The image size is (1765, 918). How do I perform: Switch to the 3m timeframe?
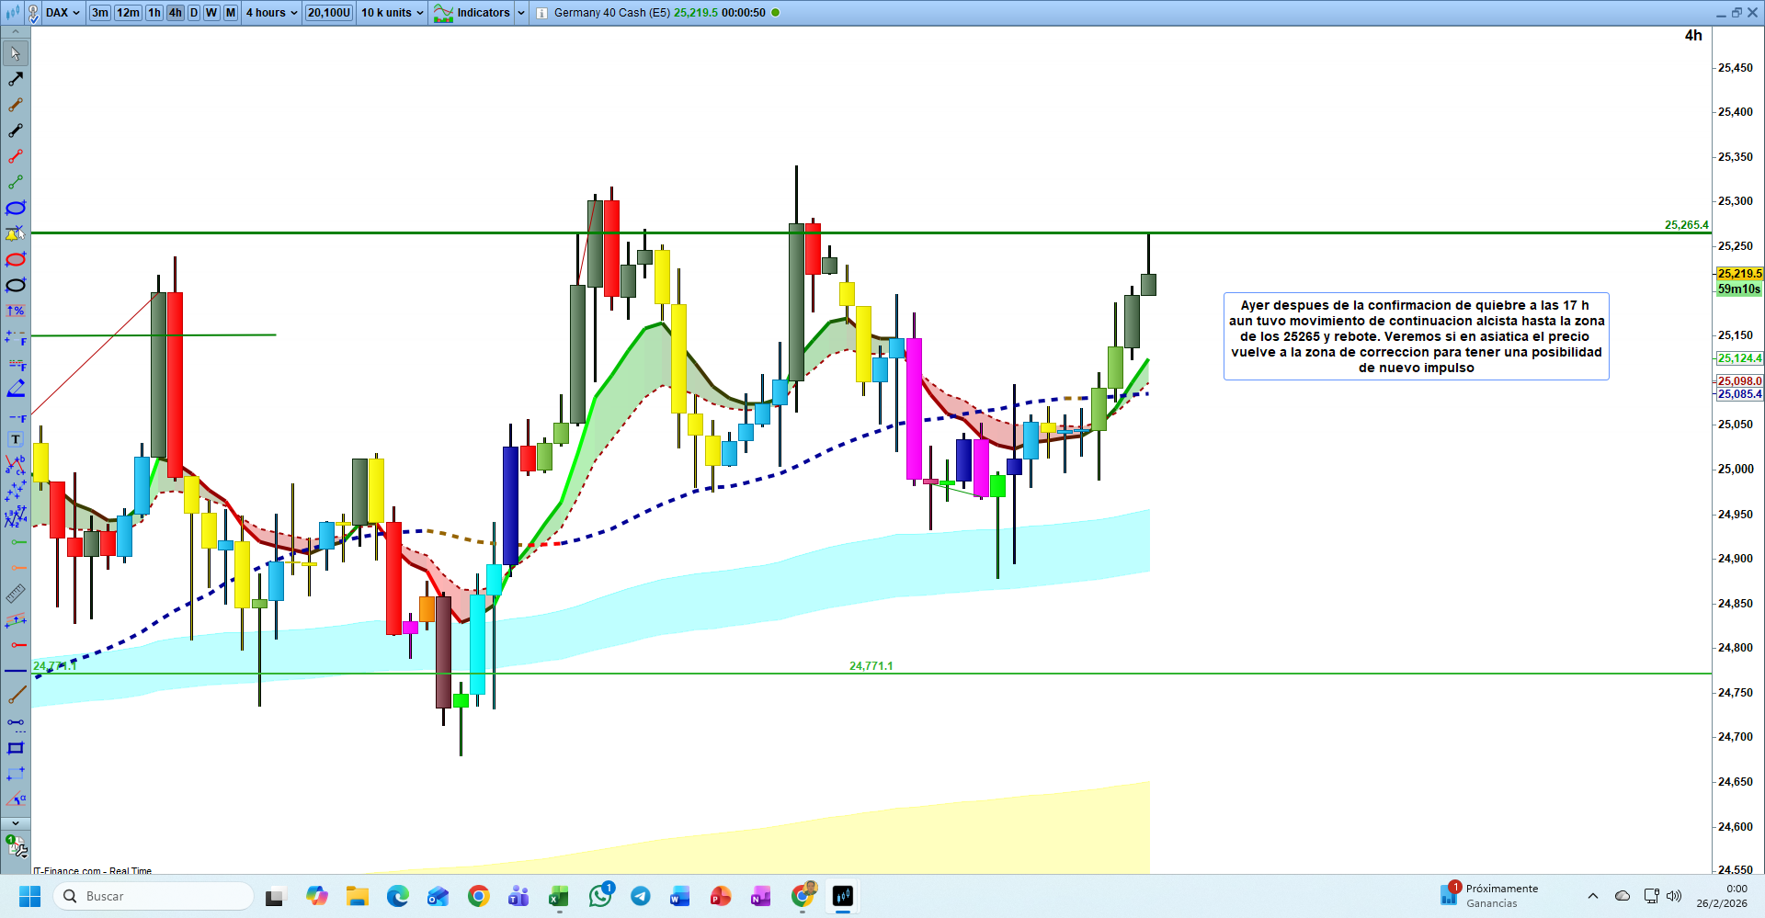click(99, 13)
